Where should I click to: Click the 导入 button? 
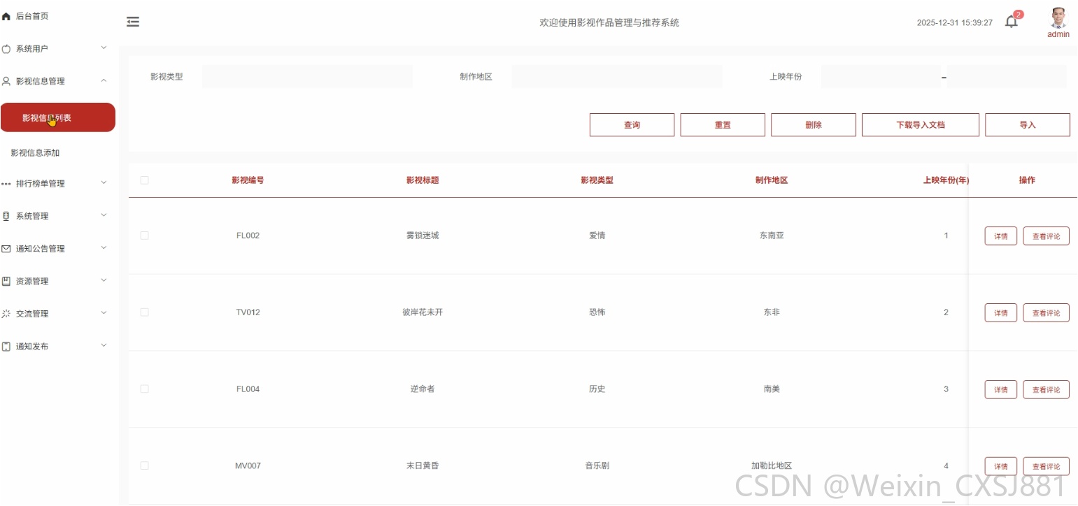[x=1027, y=125]
